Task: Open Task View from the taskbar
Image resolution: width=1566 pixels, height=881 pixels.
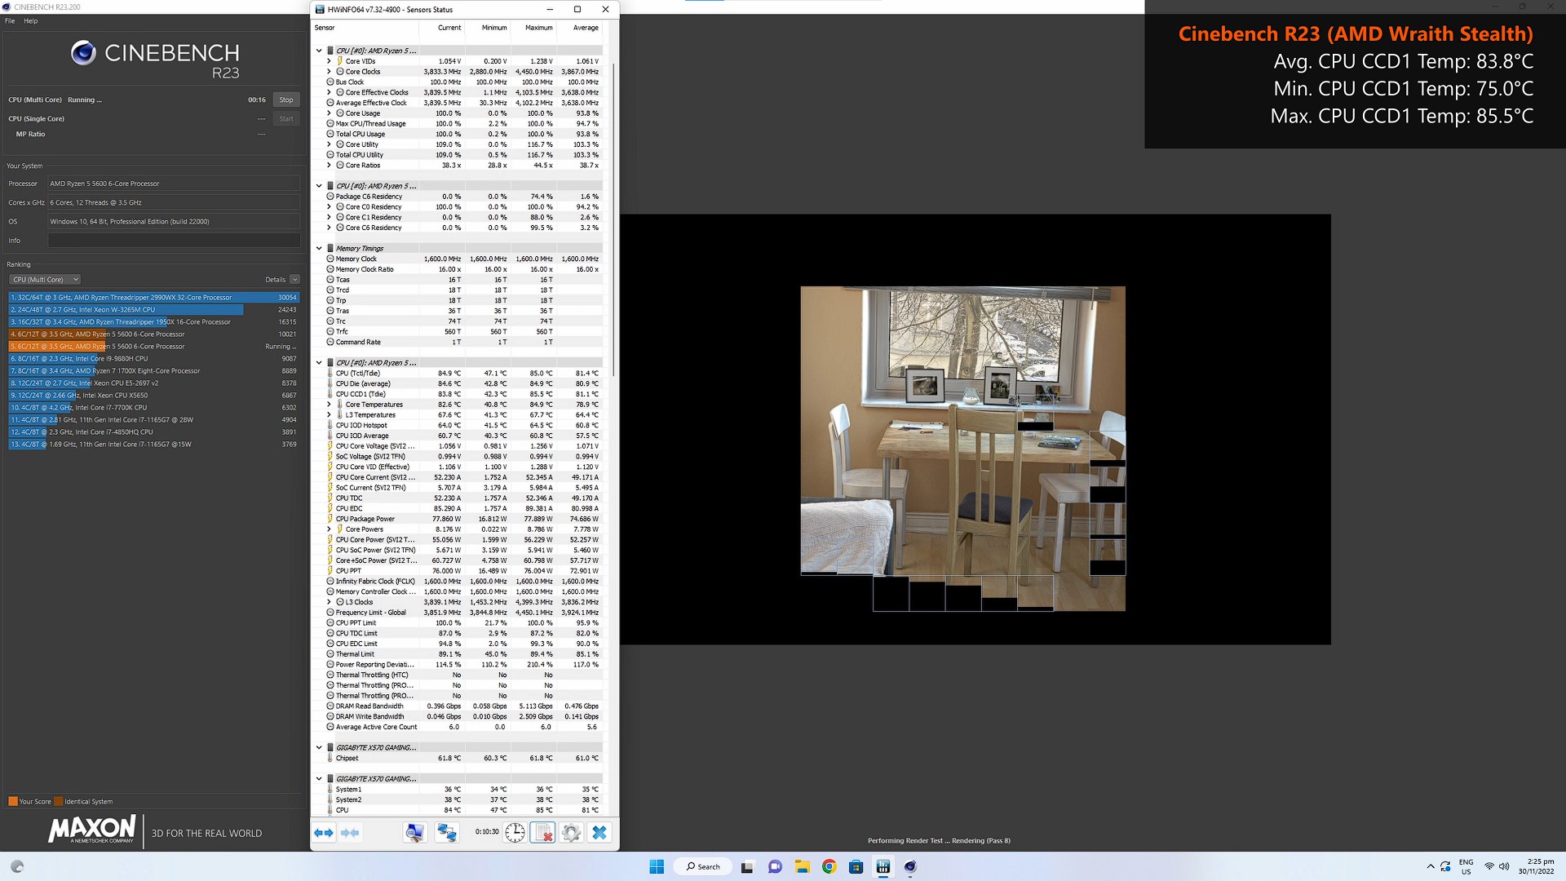Action: click(747, 866)
